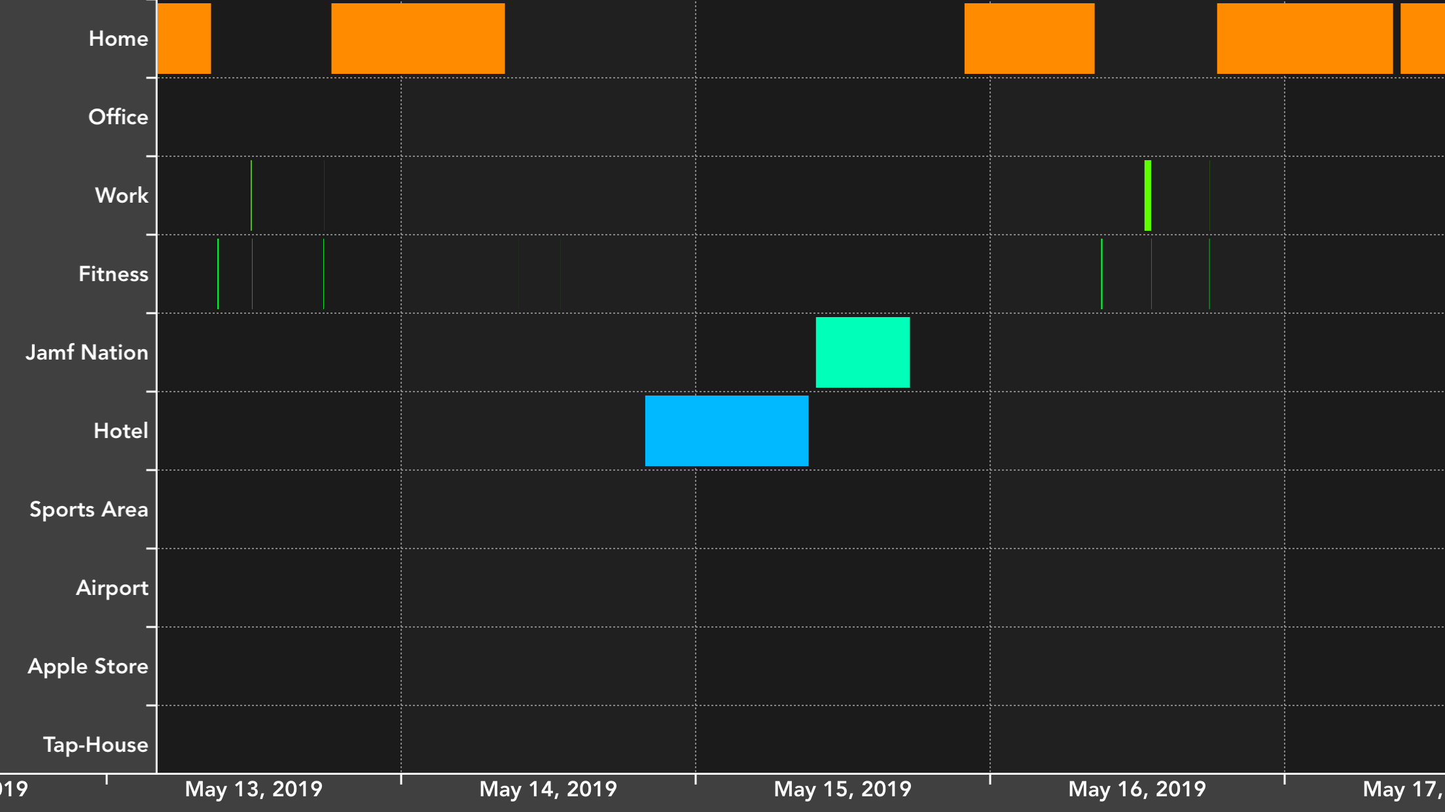
Task: Click the Home row label
Action: click(x=118, y=39)
